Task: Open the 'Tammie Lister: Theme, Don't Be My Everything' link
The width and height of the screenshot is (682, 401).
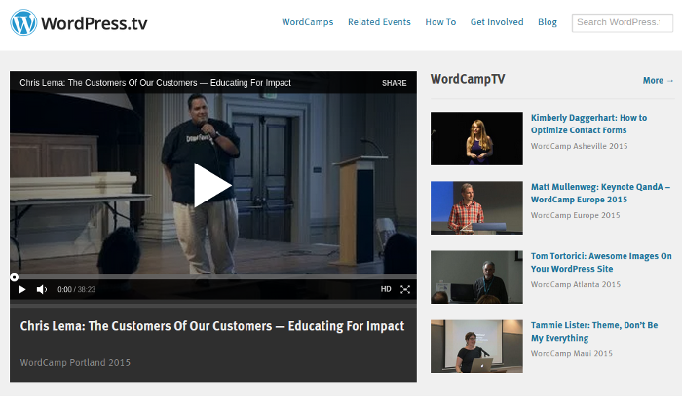Action: pos(594,332)
